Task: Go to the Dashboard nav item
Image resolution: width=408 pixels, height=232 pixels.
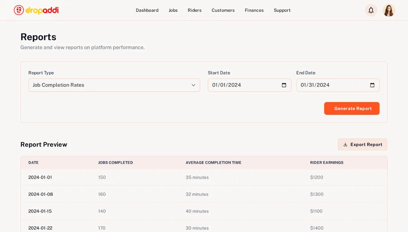Action: click(x=147, y=10)
